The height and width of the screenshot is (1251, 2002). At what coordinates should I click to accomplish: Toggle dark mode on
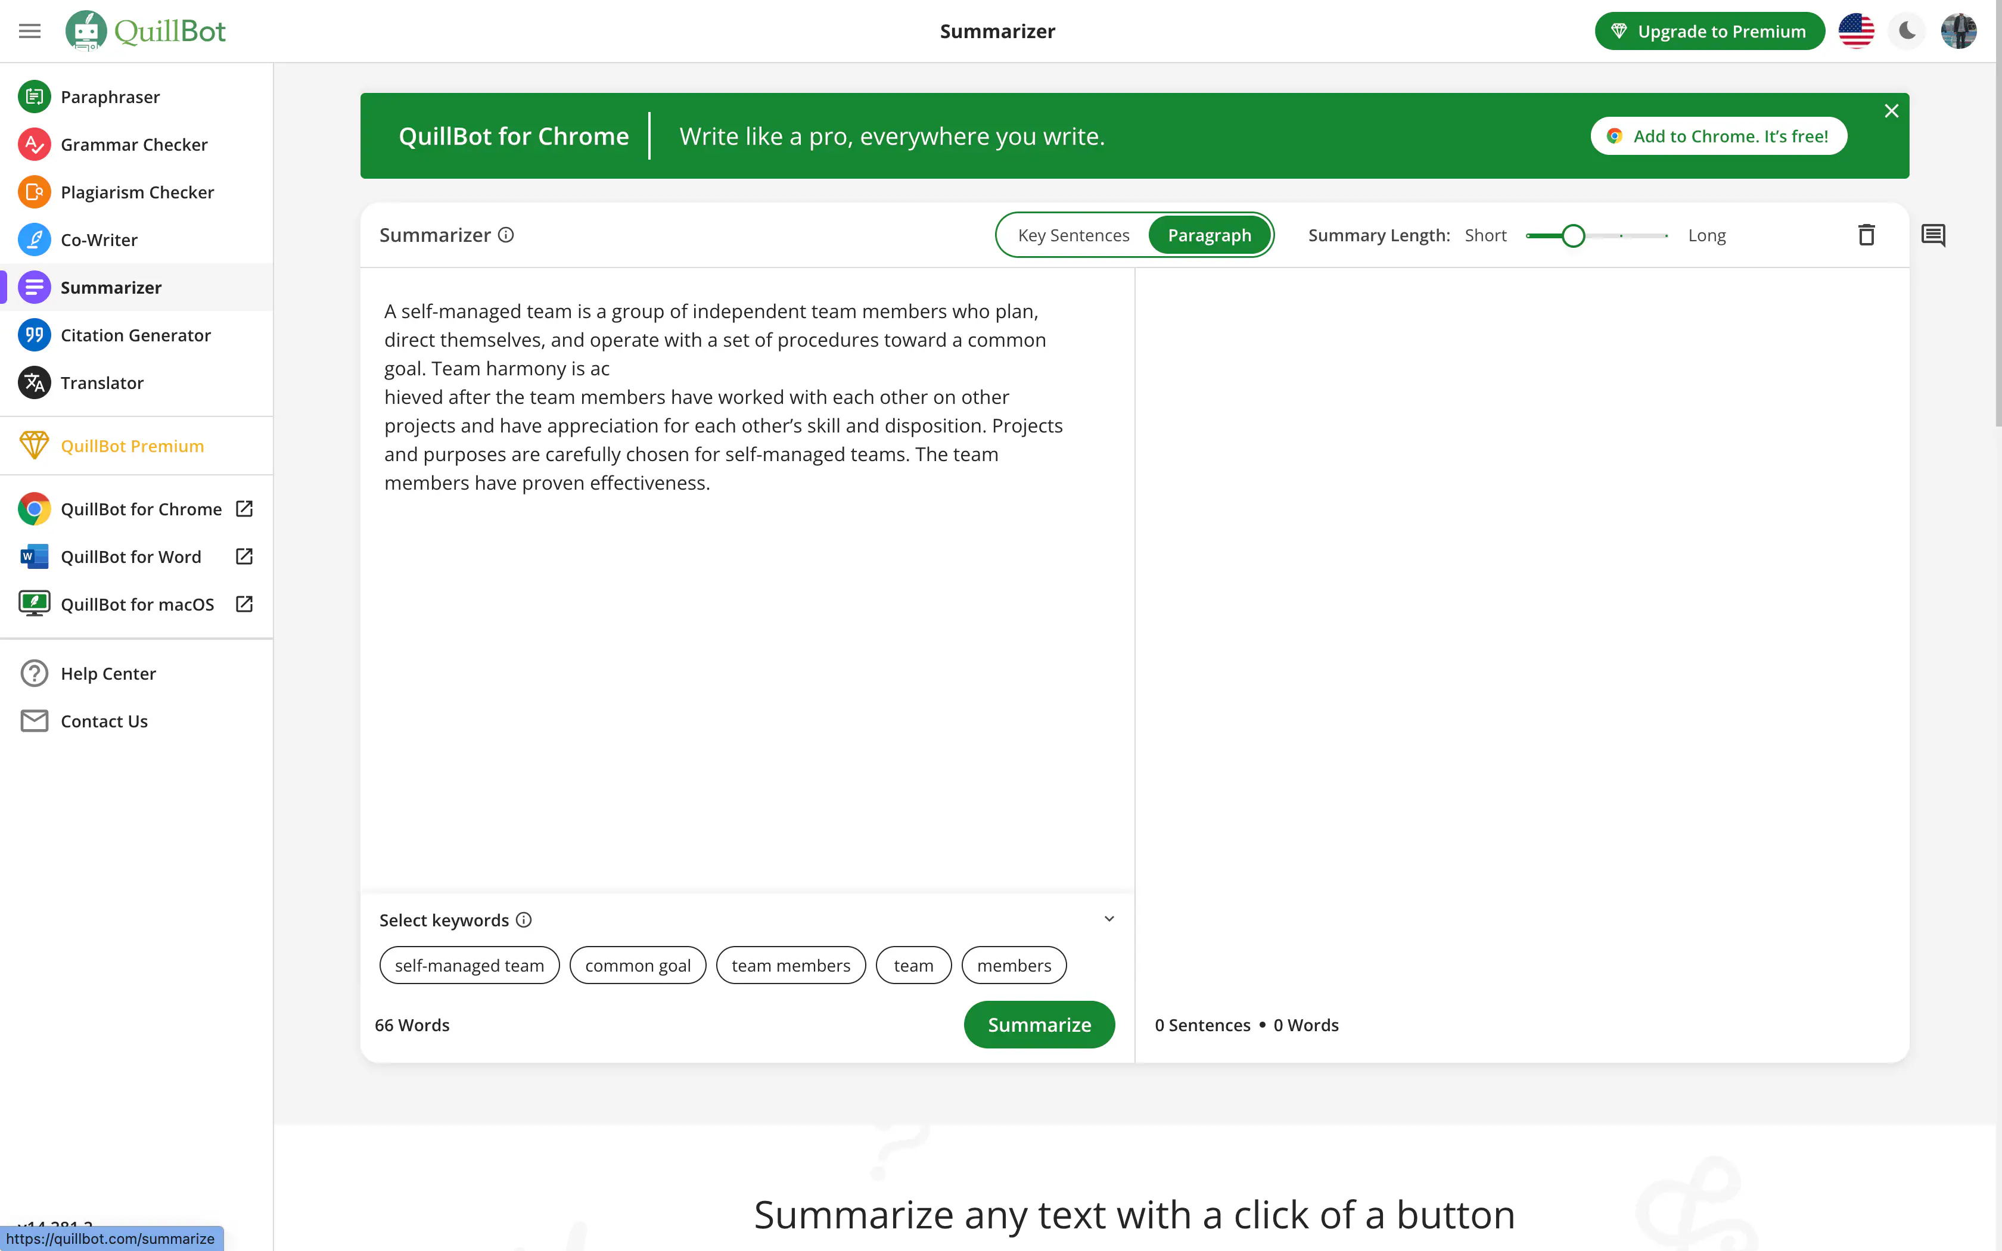[1908, 30]
